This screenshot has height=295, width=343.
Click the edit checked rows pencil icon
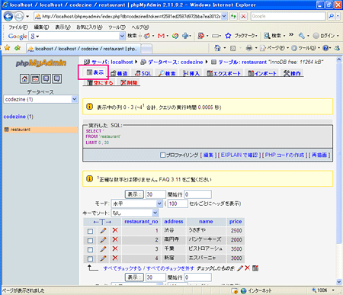coord(240,268)
